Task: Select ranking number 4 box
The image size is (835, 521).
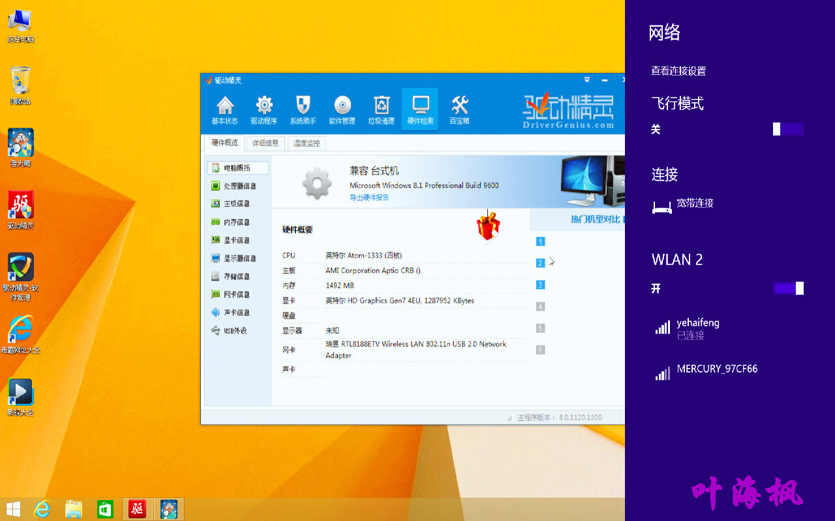Action: pos(540,307)
